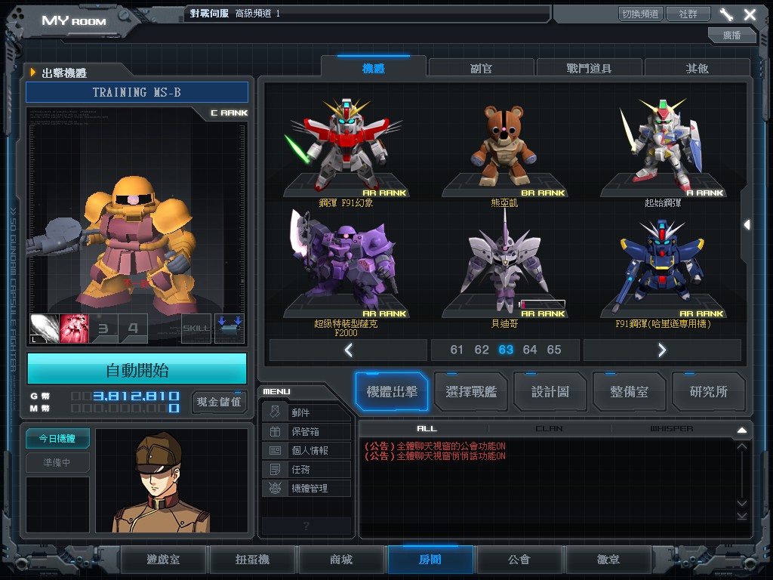Go to 商城 shop

[341, 560]
